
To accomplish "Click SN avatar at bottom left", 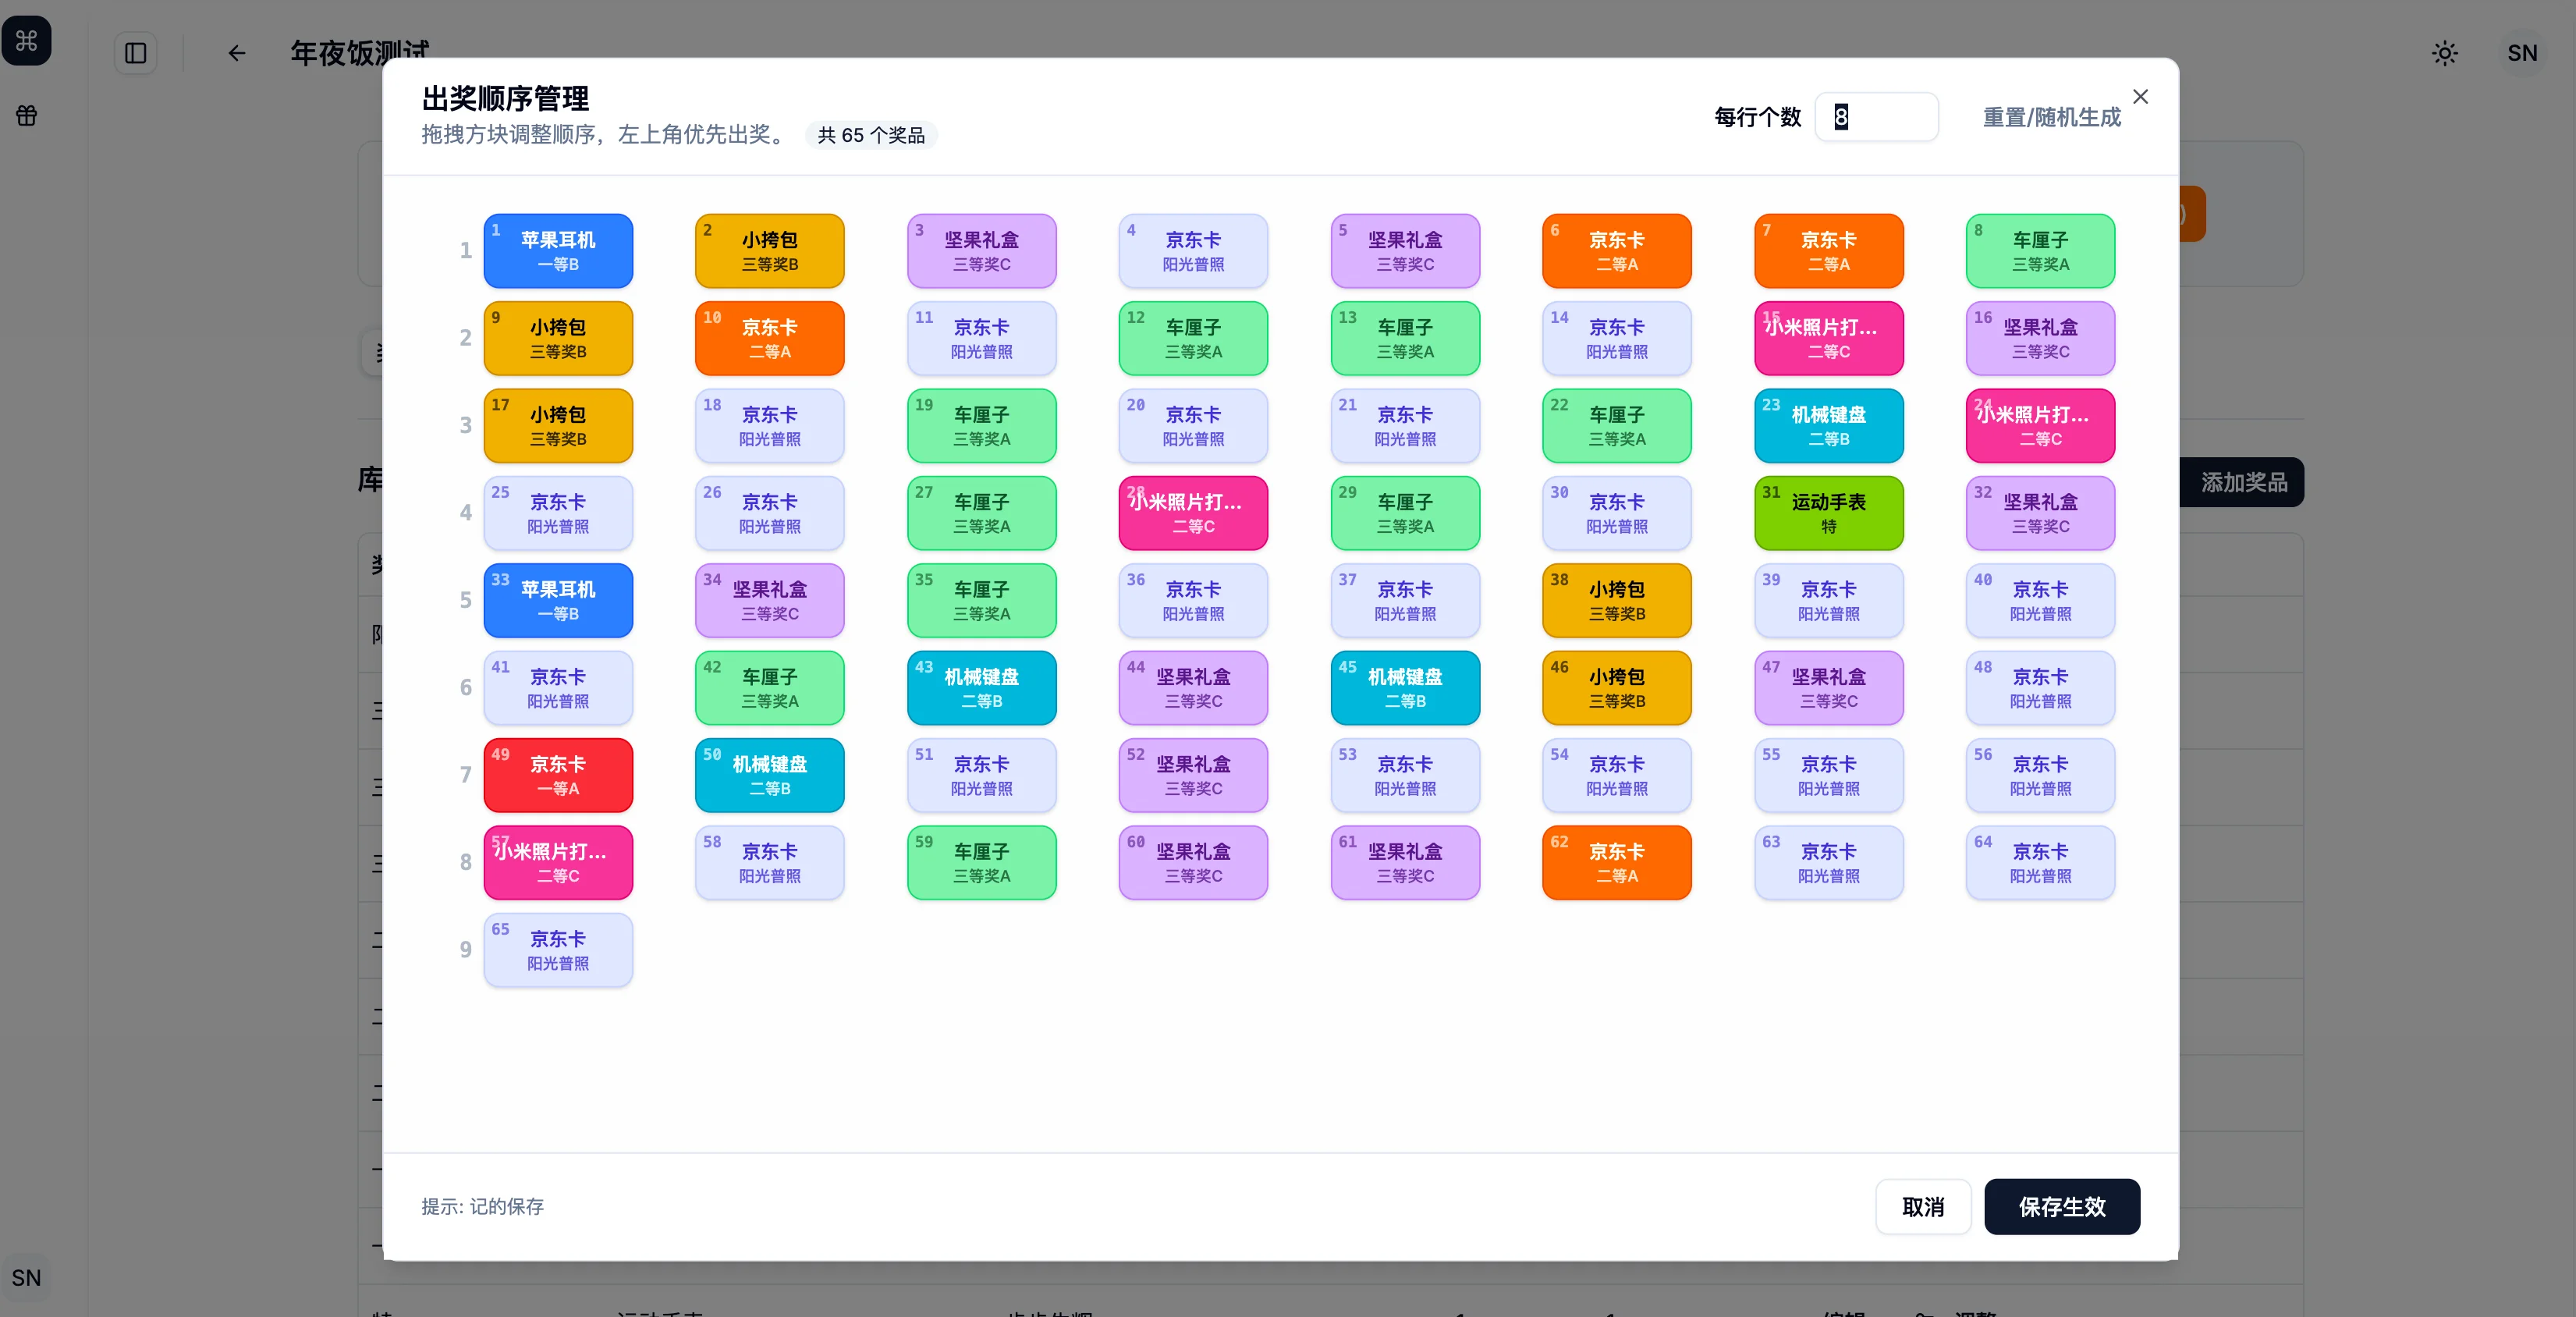I will 27,1277.
